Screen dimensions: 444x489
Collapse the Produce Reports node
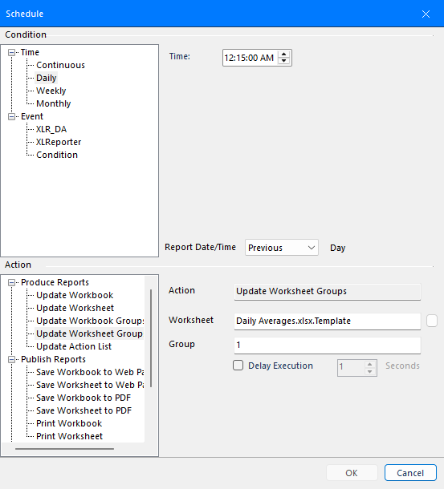tap(11, 282)
